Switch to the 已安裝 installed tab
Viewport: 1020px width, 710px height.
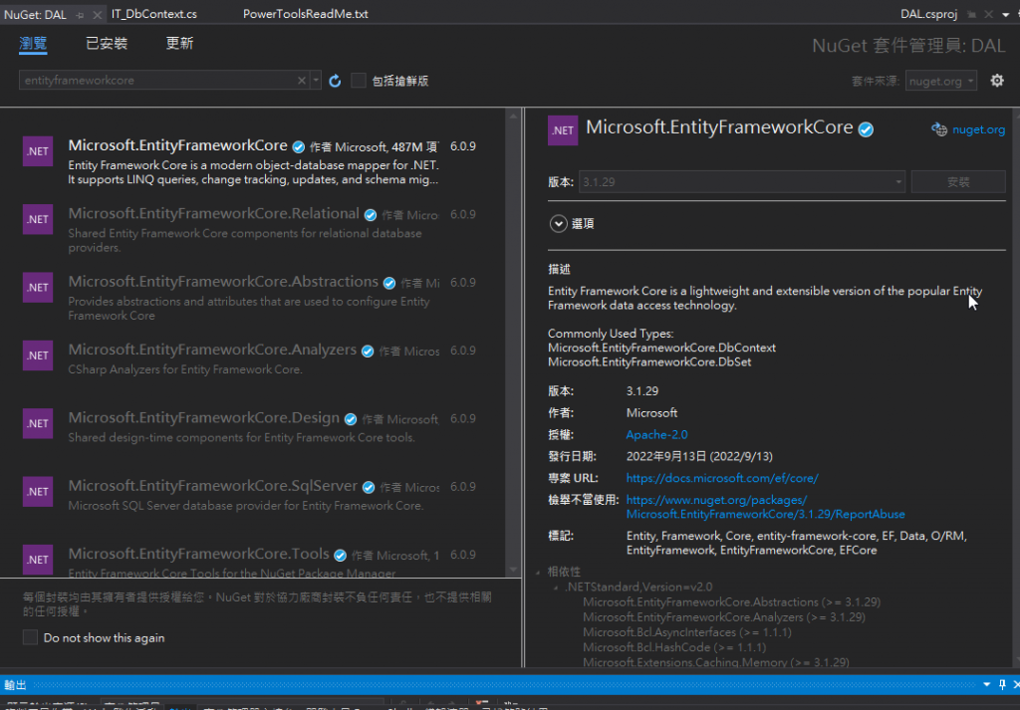click(107, 44)
